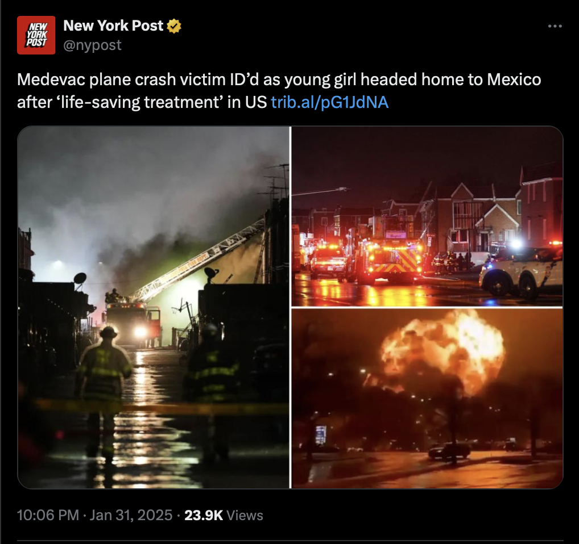The height and width of the screenshot is (544, 579).
Task: Open the New York Post profile avatar
Action: click(x=36, y=35)
